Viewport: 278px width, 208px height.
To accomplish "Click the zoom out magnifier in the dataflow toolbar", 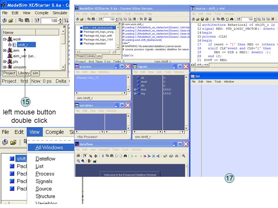I will (x=78, y=161).
